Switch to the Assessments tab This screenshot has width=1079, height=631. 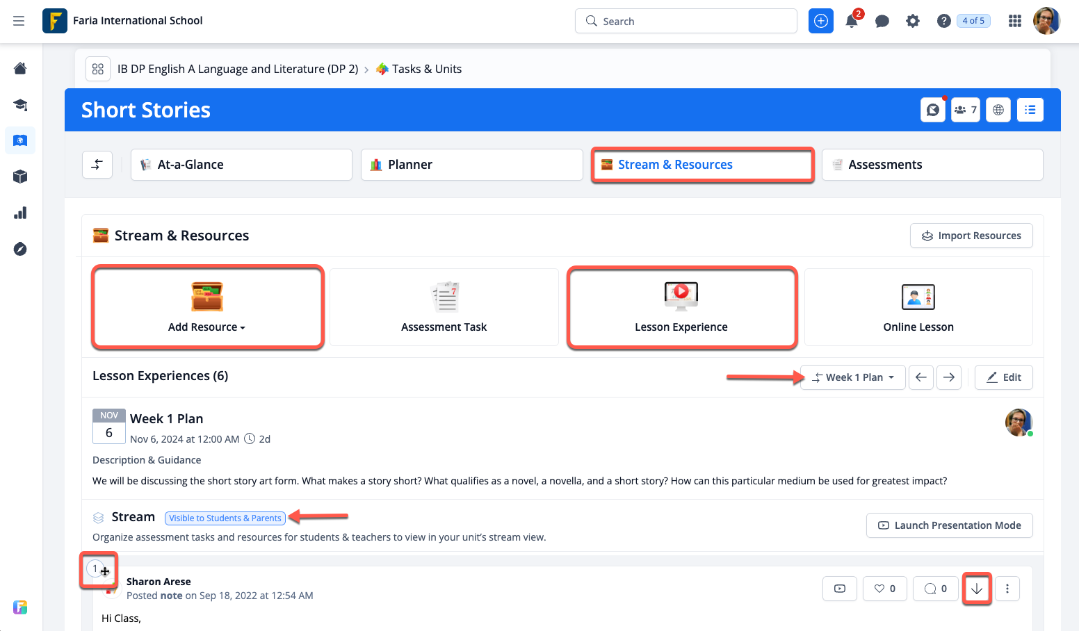[932, 165]
